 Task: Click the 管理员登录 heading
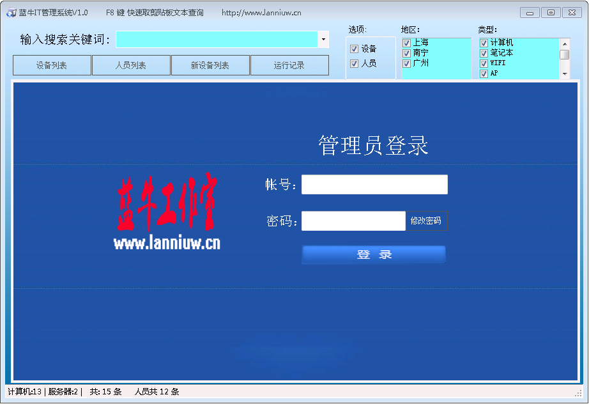click(373, 145)
